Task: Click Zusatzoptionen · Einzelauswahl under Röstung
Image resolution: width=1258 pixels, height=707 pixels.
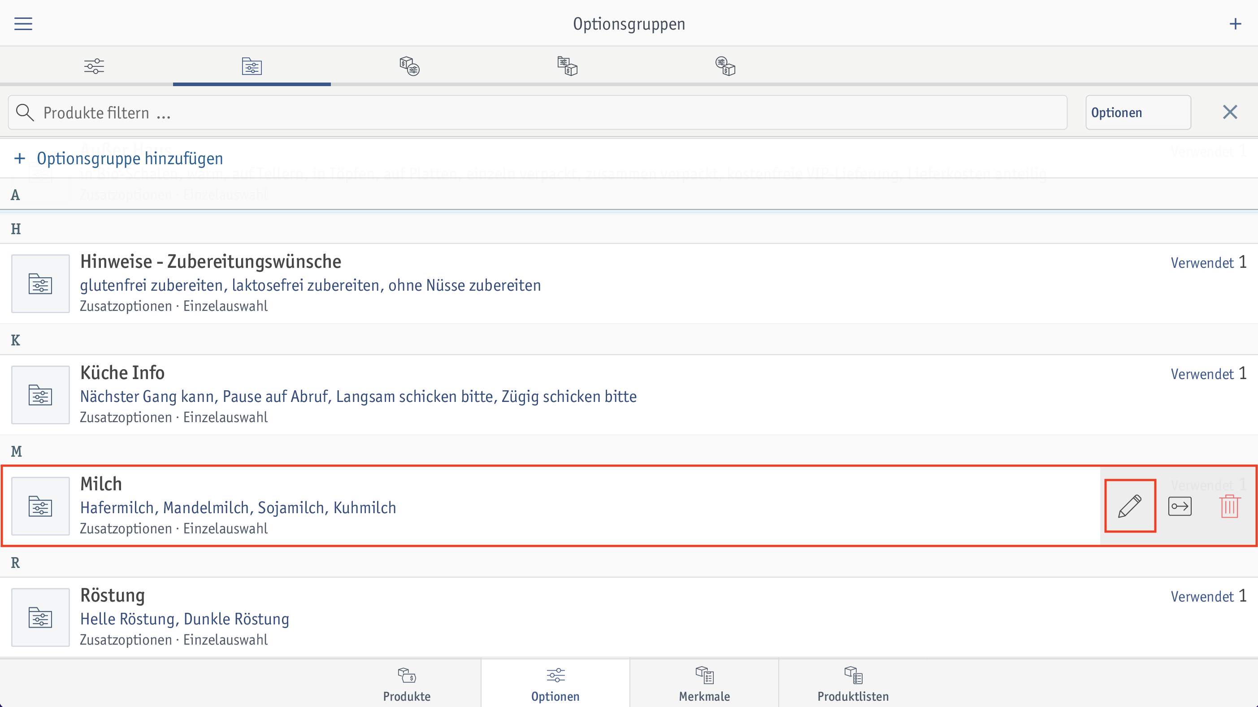Action: click(174, 640)
